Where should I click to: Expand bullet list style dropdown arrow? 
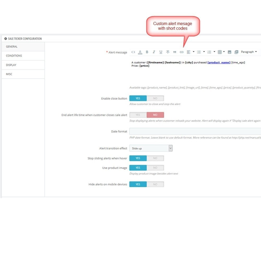pyautogui.click(x=204, y=52)
